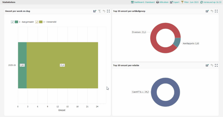Click clear filter icon in Omzet per week panel
Screen dimensions: 223x117
click(99, 11)
